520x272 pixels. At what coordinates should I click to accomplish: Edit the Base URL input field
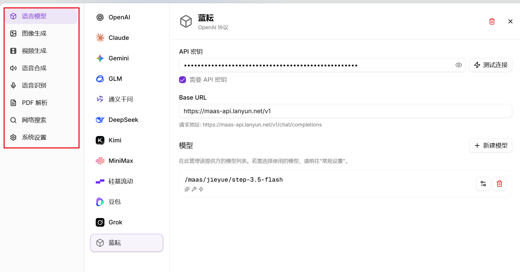[345, 111]
